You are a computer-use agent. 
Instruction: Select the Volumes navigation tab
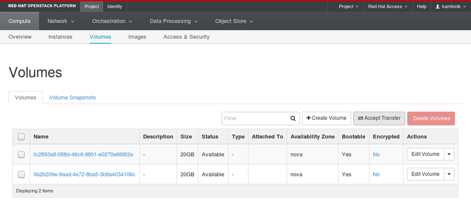coord(100,37)
